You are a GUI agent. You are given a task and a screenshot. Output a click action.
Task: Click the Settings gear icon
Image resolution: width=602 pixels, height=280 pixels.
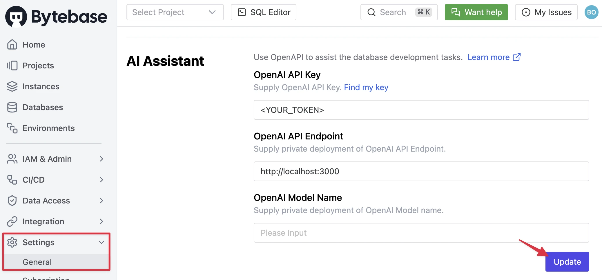12,242
